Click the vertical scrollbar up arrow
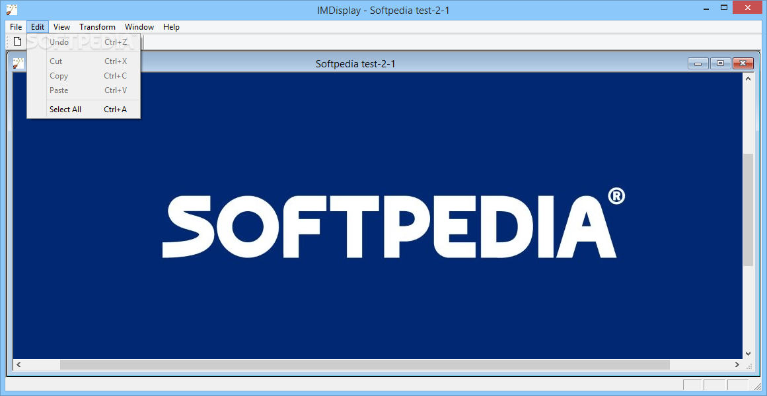The height and width of the screenshot is (396, 767). click(748, 79)
